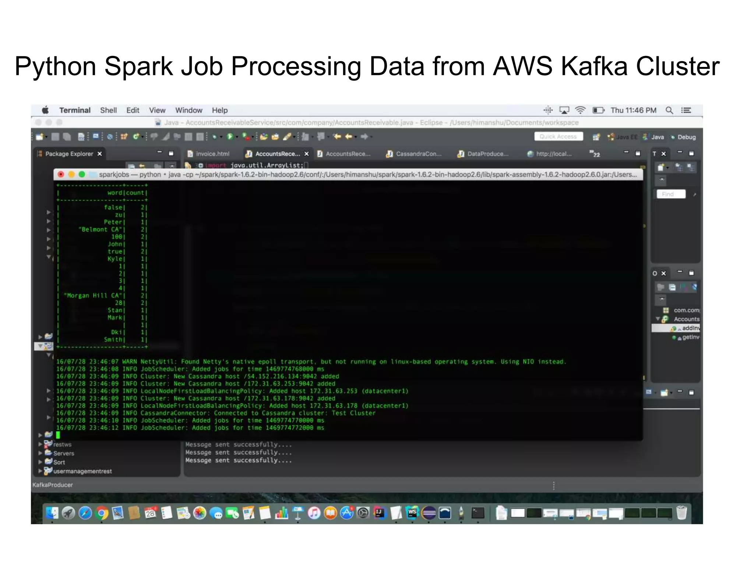Viewport: 754px width, 565px height.
Task: Expand the restws project
Action: click(x=40, y=444)
